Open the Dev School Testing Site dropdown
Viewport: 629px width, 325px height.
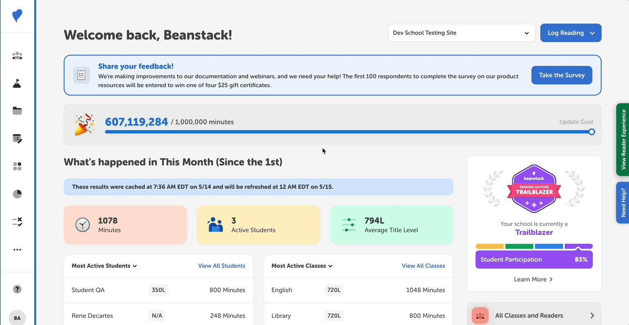tap(461, 32)
